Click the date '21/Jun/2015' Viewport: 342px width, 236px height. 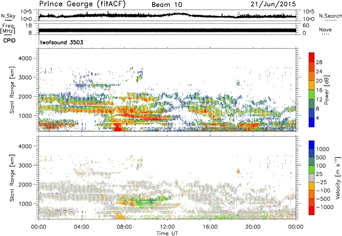coord(273,4)
